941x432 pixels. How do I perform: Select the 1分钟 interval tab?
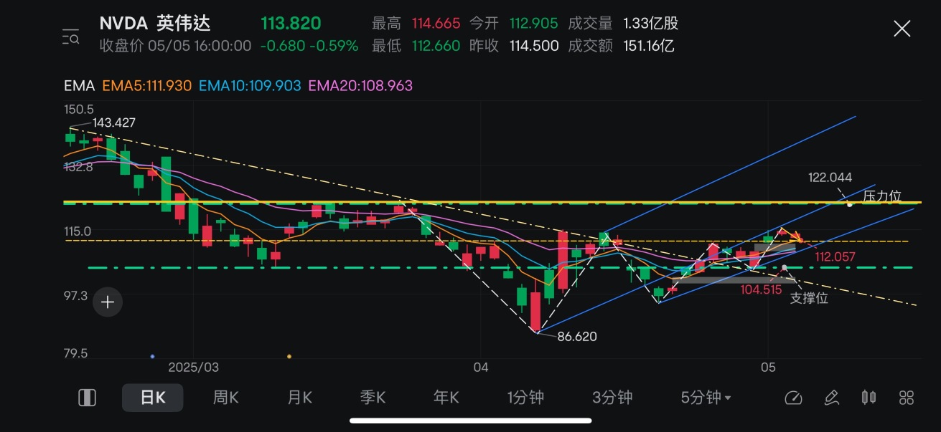tap(525, 398)
